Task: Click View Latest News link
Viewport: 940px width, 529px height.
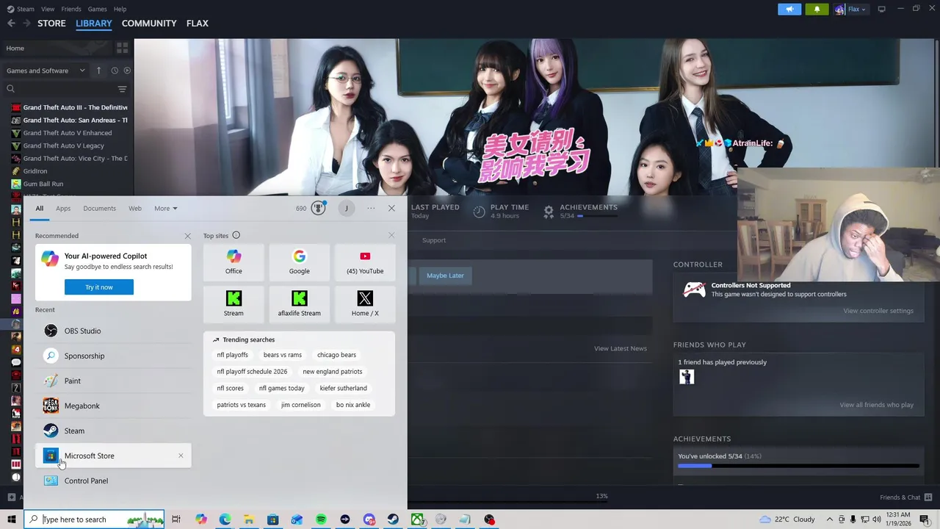Action: (621, 348)
